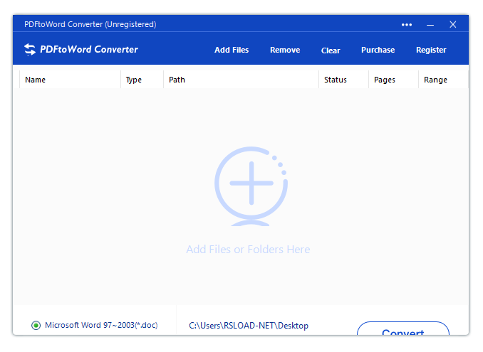
Task: Click Add Files in the toolbar
Action: click(x=232, y=50)
